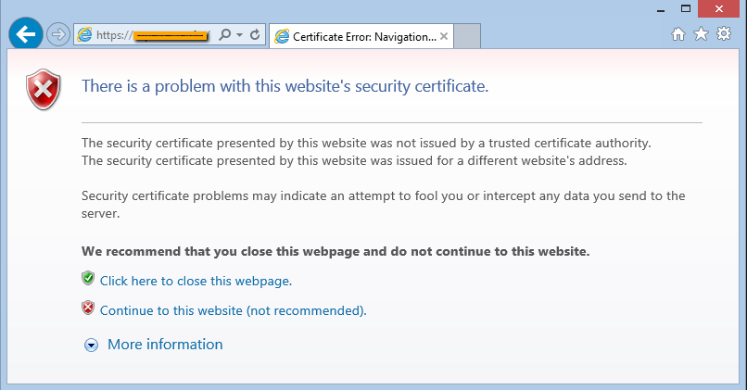
Task: Click the search magnifier in address bar
Action: tap(224, 35)
